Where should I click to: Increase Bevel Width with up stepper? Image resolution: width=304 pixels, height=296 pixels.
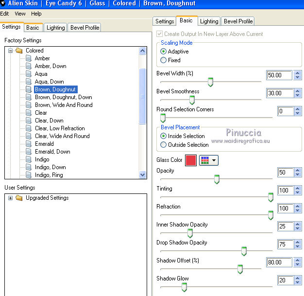[298, 73]
